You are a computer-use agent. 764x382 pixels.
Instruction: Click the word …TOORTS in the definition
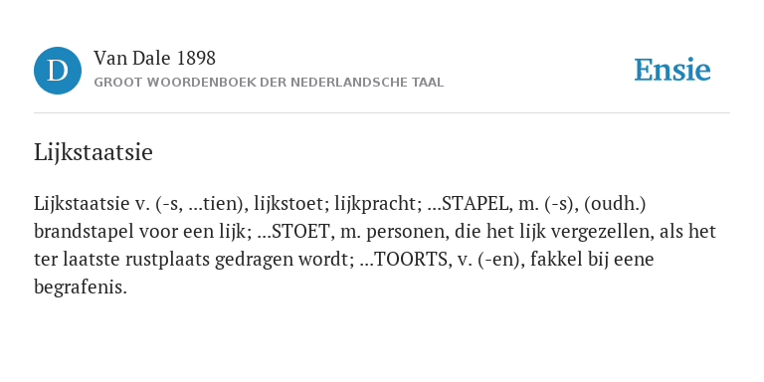(x=404, y=260)
